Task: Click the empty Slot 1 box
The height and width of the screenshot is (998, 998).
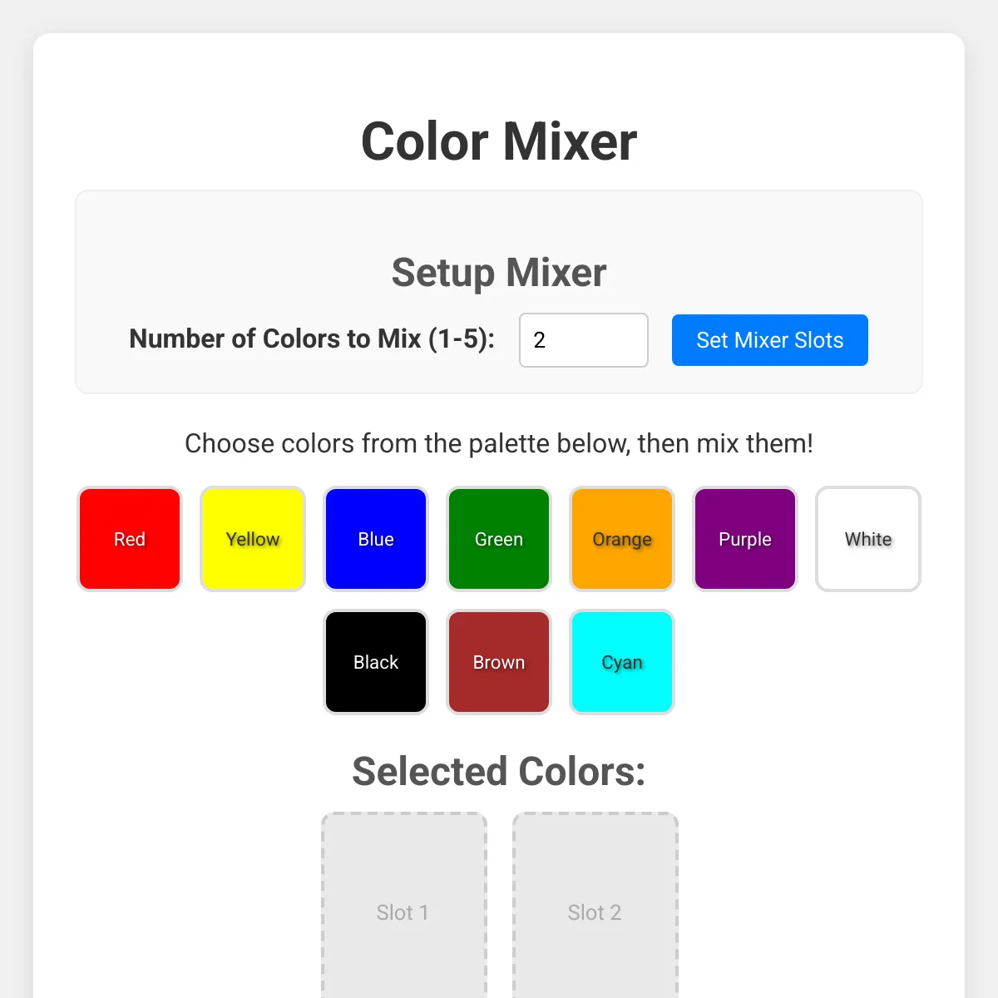Action: (404, 906)
